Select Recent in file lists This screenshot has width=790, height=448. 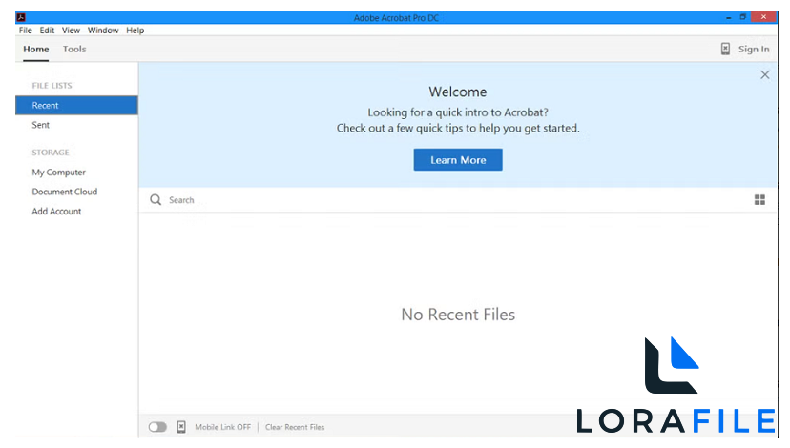[76, 105]
